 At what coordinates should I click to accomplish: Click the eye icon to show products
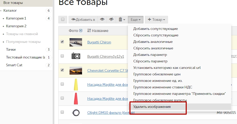102,19
